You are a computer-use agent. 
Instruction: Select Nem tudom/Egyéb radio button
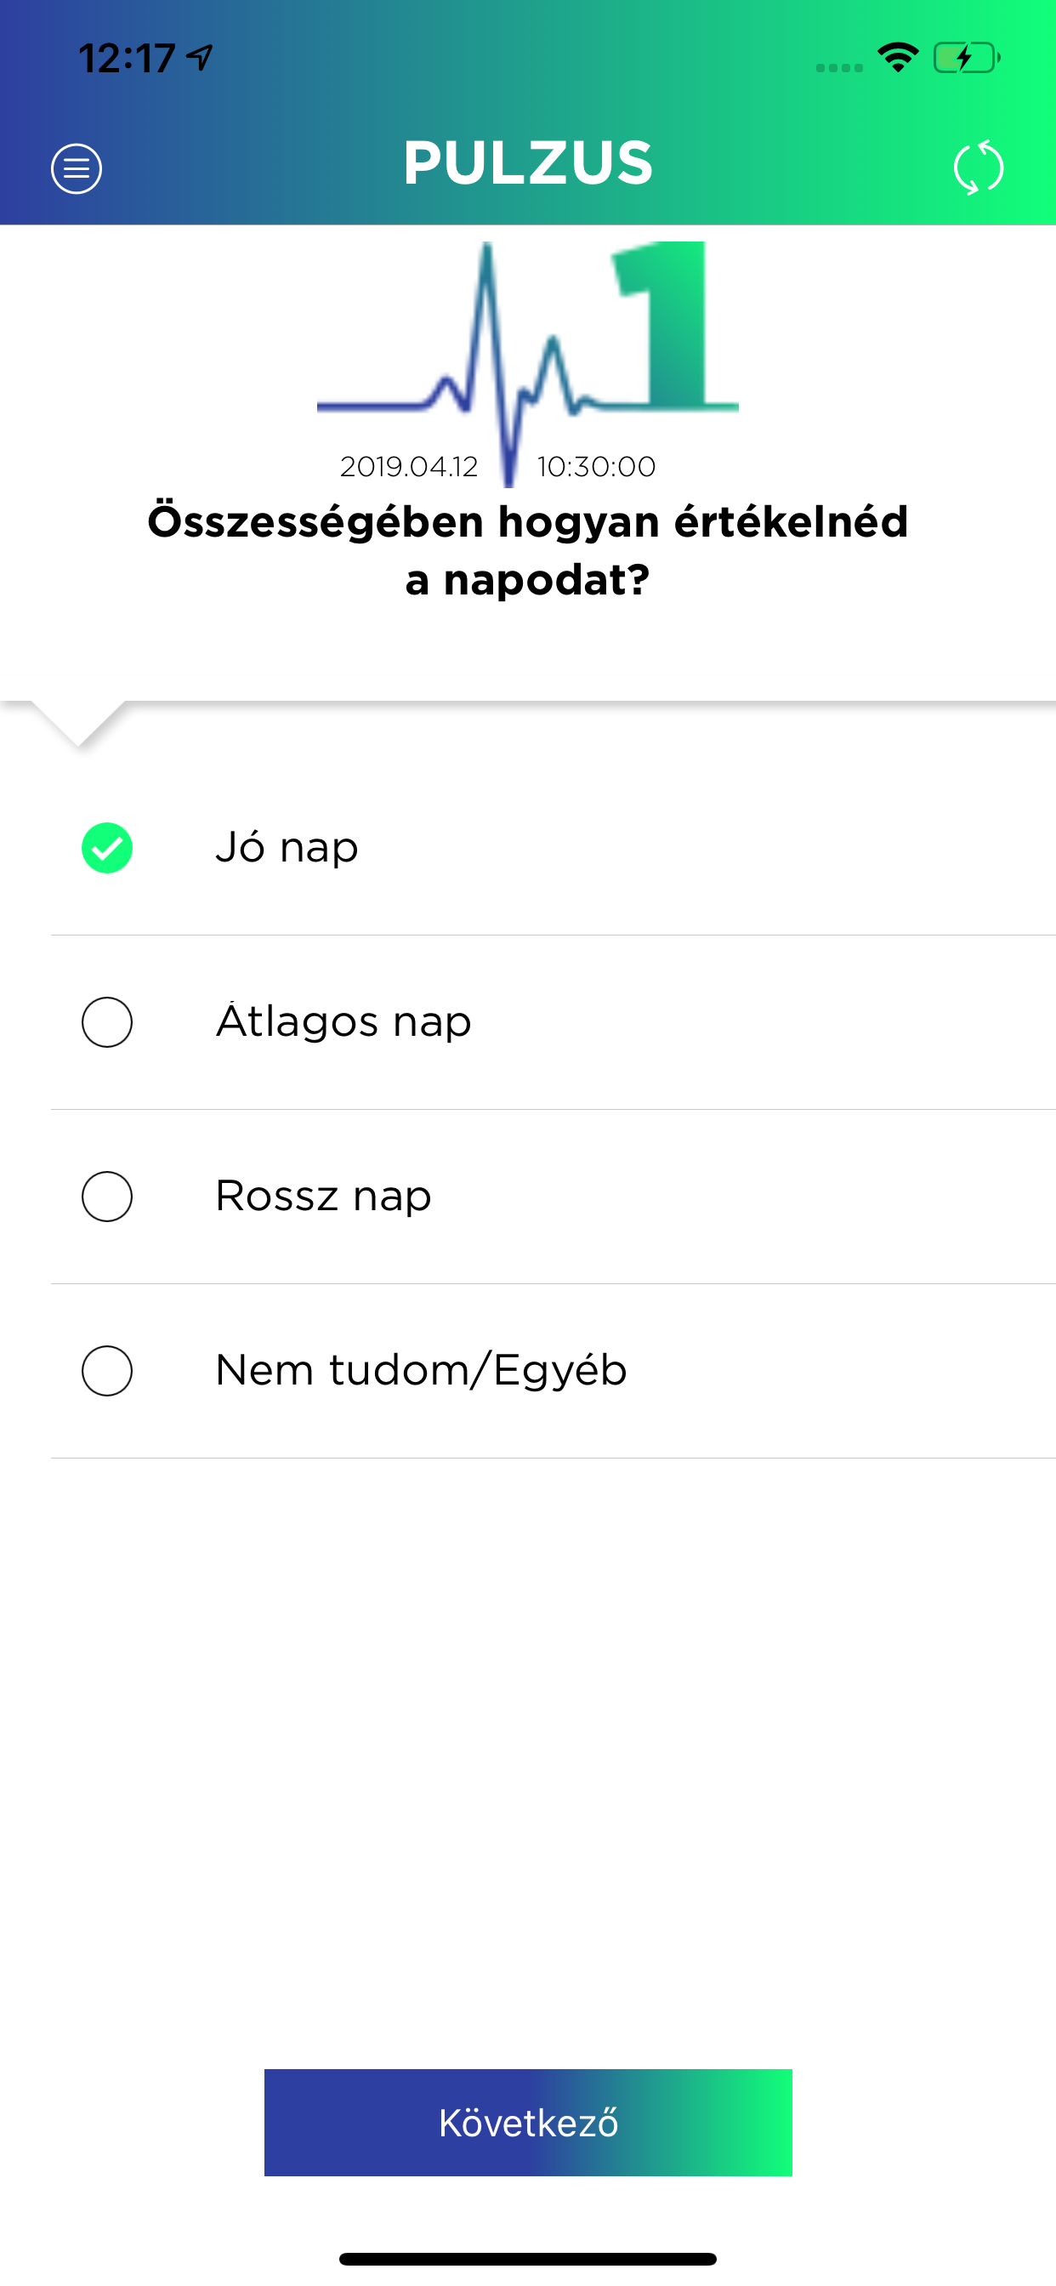(107, 1370)
